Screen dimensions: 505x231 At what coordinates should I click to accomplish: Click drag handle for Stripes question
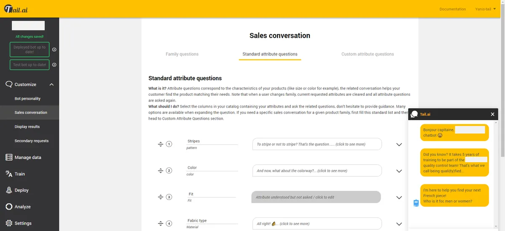[x=160, y=144]
